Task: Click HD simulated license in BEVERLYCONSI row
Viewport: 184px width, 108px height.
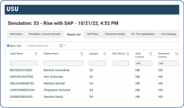Action: [160, 70]
